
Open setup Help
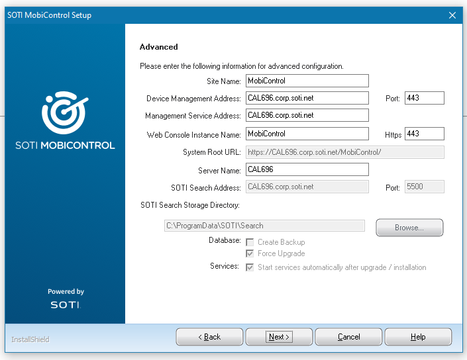[x=418, y=337]
